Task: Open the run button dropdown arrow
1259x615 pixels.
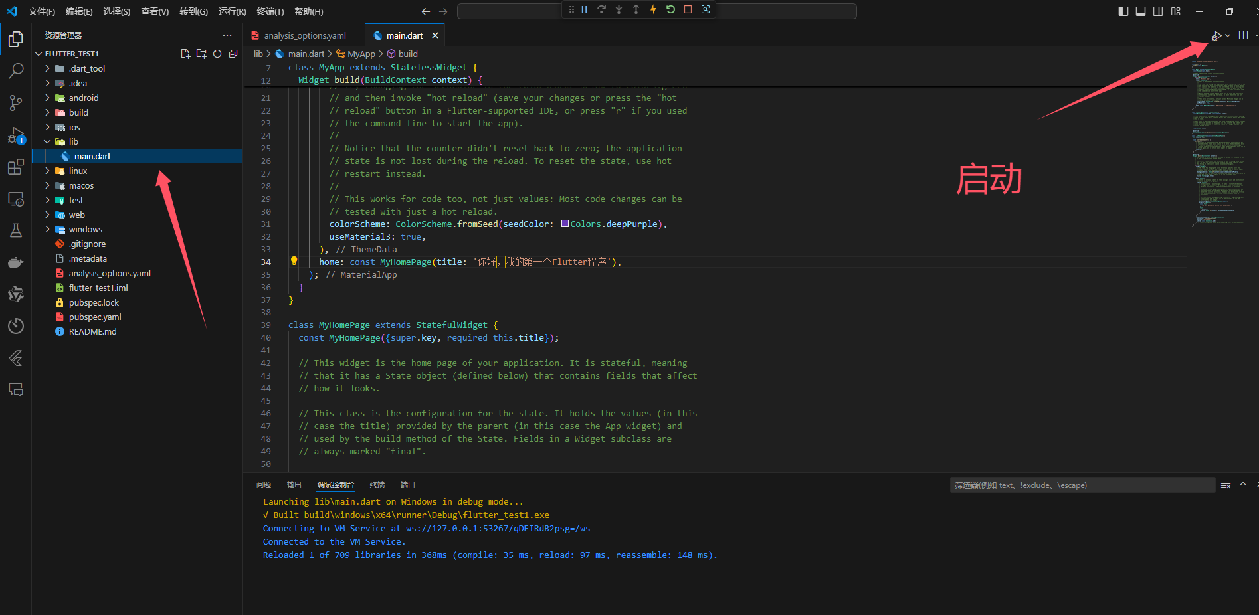Action: pos(1228,35)
